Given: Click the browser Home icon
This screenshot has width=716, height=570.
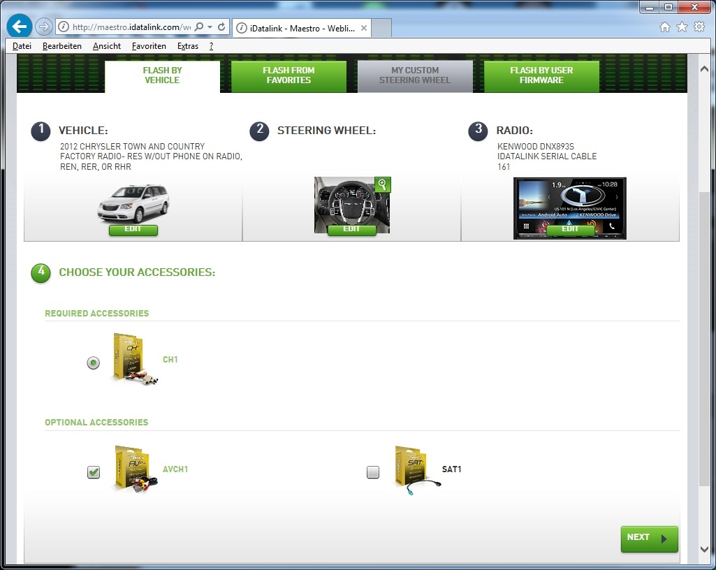Looking at the screenshot, I should [665, 27].
